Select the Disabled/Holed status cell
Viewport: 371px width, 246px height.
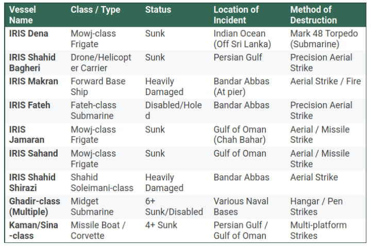coord(174,110)
